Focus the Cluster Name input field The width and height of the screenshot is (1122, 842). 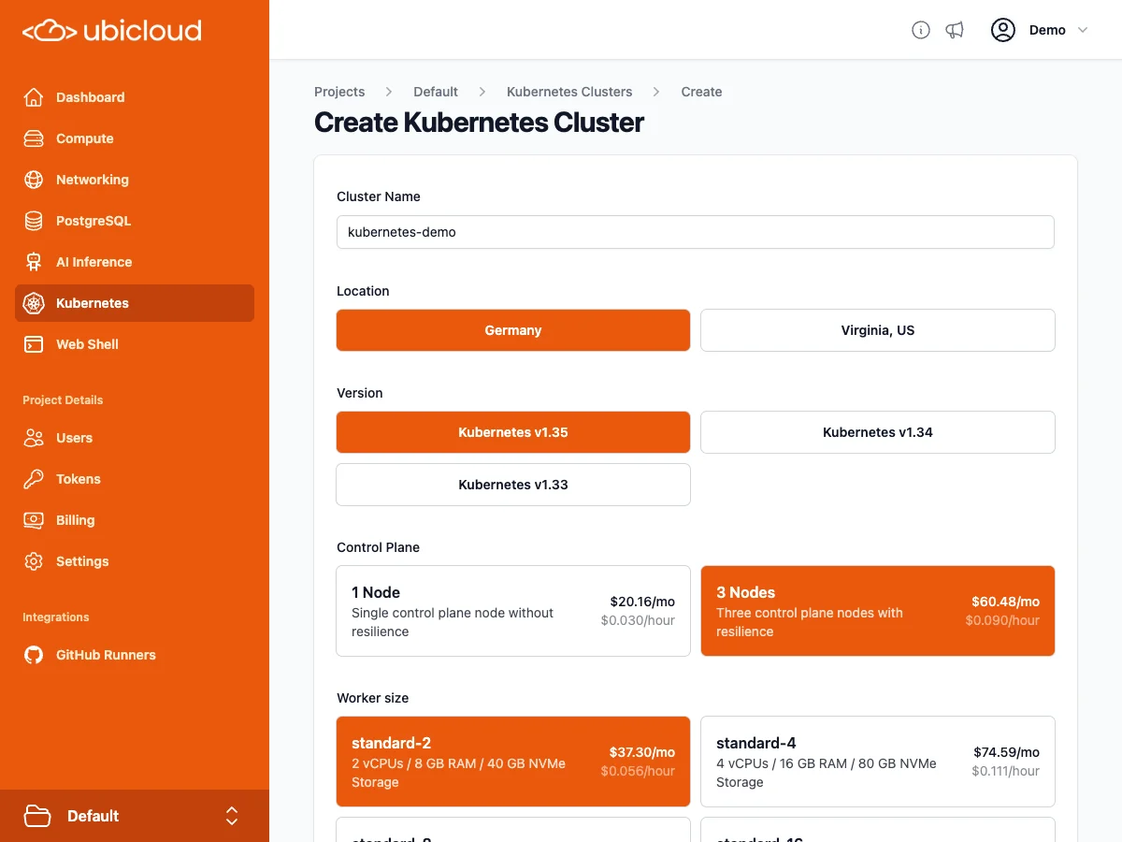coord(696,232)
